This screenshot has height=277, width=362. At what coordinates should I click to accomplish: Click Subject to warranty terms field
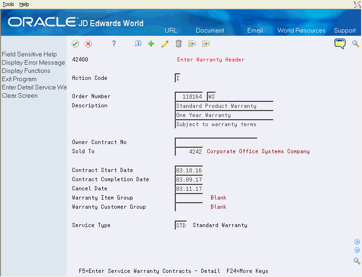(x=224, y=124)
